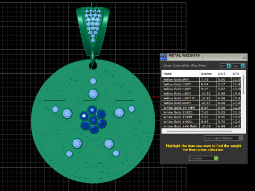Screen dimensions: 255x191
Task: Click the 5.05 DWT value
Action: coord(222,112)
